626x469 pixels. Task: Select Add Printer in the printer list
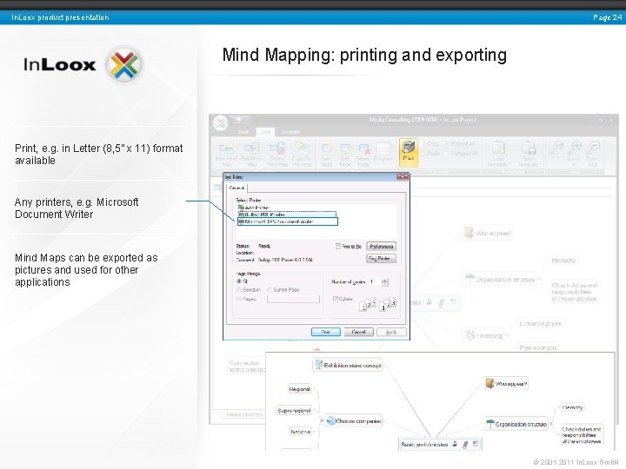tap(254, 208)
